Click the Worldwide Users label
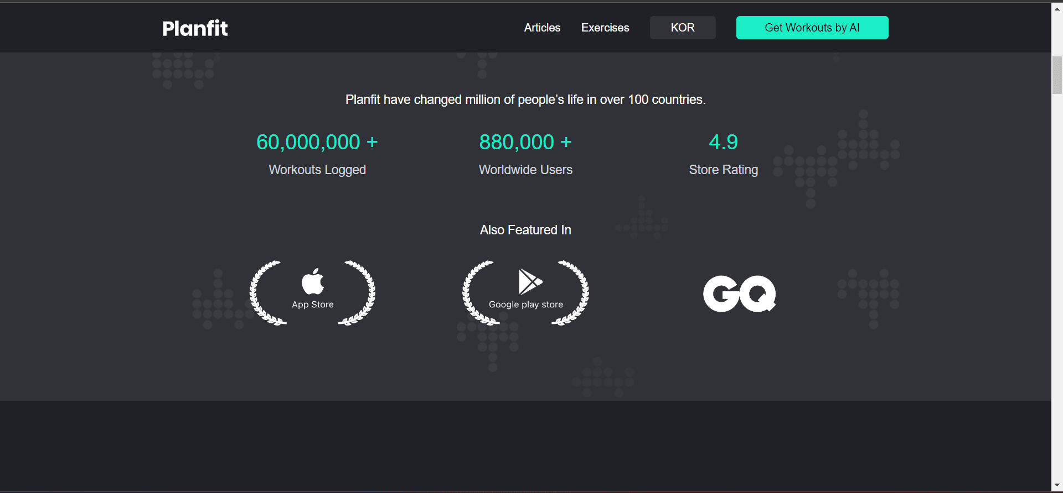Image resolution: width=1063 pixels, height=493 pixels. [525, 170]
